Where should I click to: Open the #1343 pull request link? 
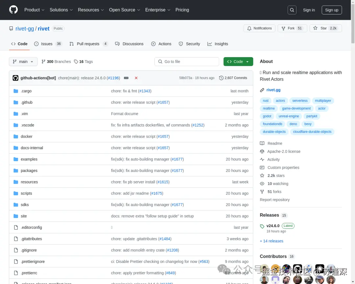[145, 91]
